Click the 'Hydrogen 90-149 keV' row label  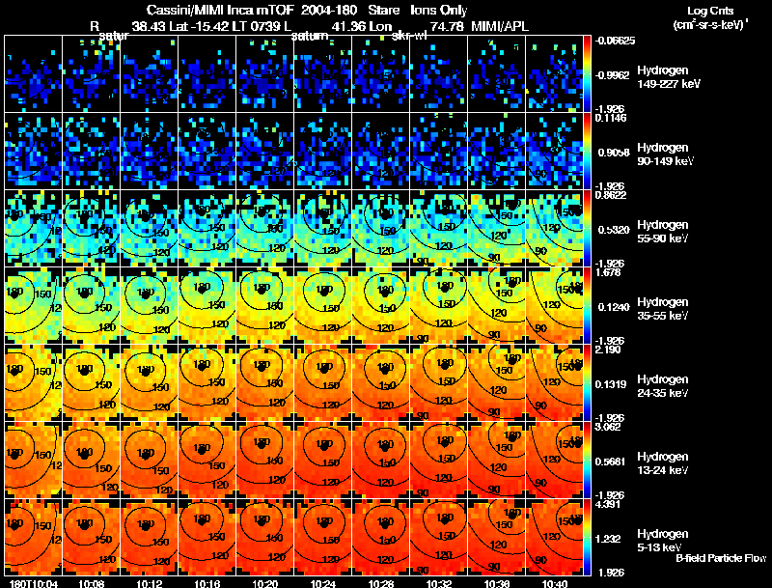coord(665,154)
